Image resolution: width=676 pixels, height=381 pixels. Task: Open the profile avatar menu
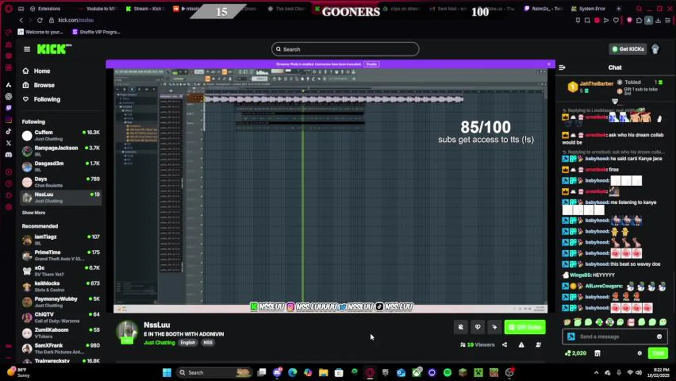(655, 49)
